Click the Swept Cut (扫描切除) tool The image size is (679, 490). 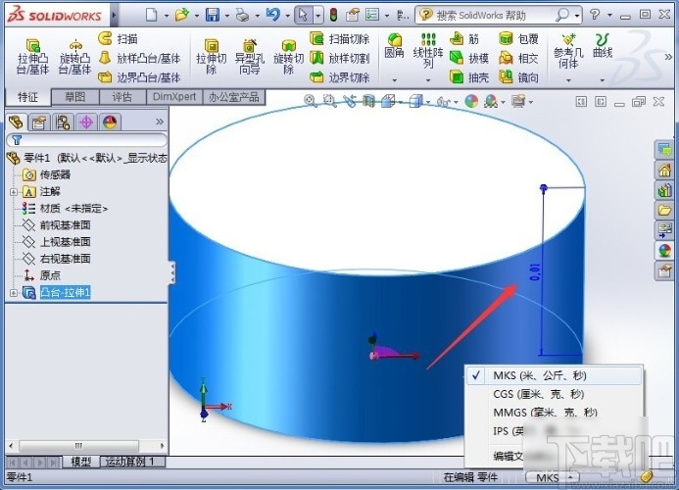(x=340, y=38)
